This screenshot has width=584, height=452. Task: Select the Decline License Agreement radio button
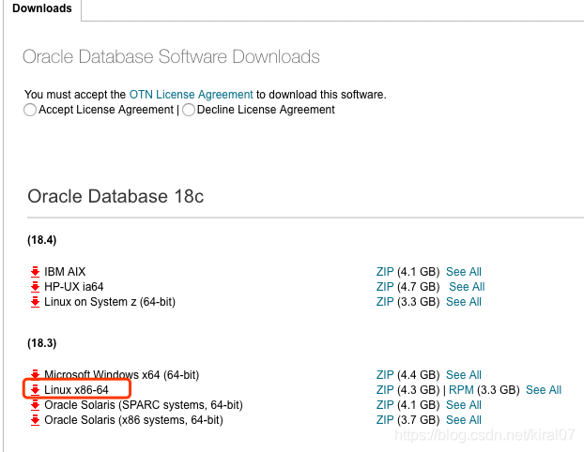point(189,110)
